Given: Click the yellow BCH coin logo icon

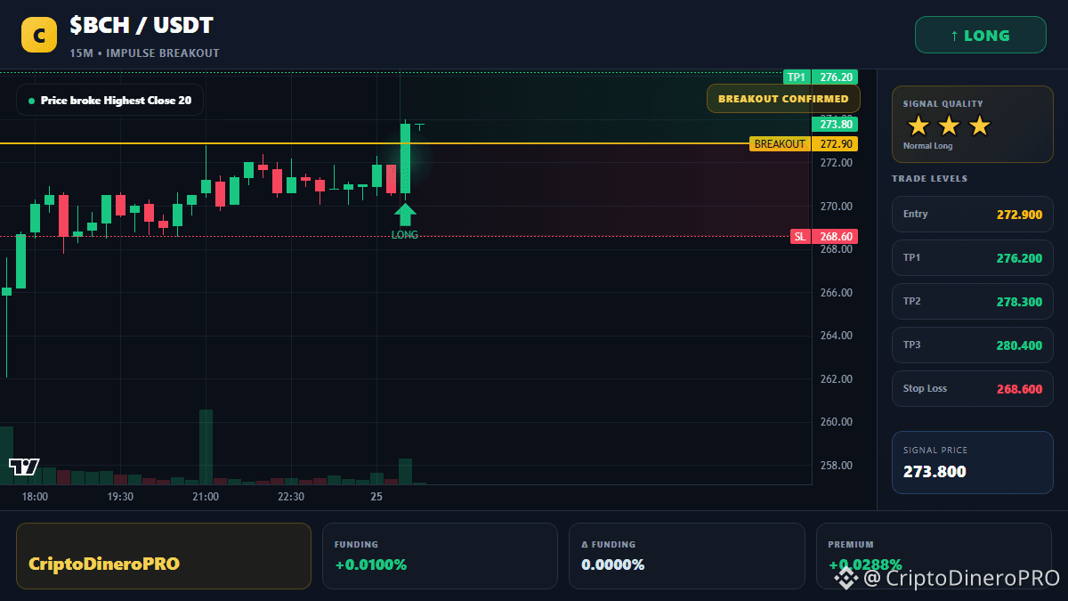Looking at the screenshot, I should (39, 36).
